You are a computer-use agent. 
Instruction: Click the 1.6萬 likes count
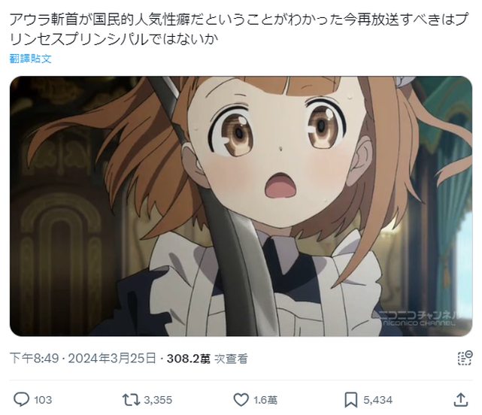[265, 400]
